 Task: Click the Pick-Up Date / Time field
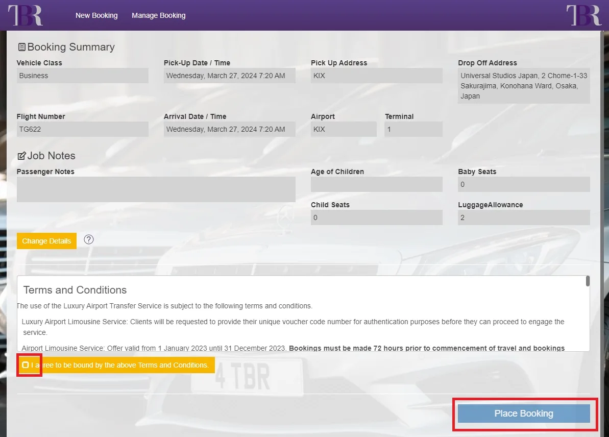click(230, 76)
